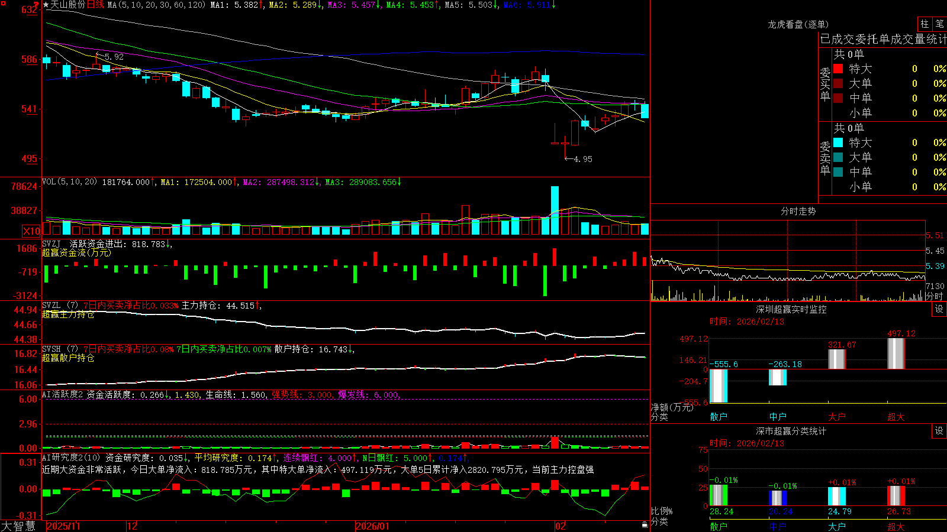The height and width of the screenshot is (532, 947).
Task: Click the 天山股份 stock name
Action: click(68, 5)
